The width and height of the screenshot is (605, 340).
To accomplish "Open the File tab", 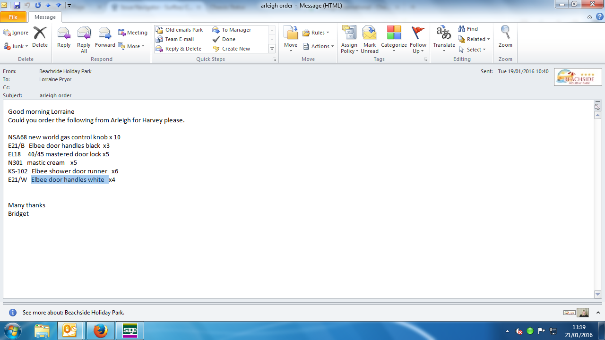I will tap(13, 17).
